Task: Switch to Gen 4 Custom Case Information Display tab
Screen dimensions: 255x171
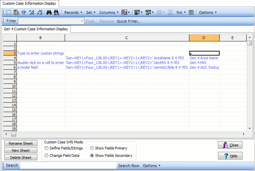Action: (36, 29)
